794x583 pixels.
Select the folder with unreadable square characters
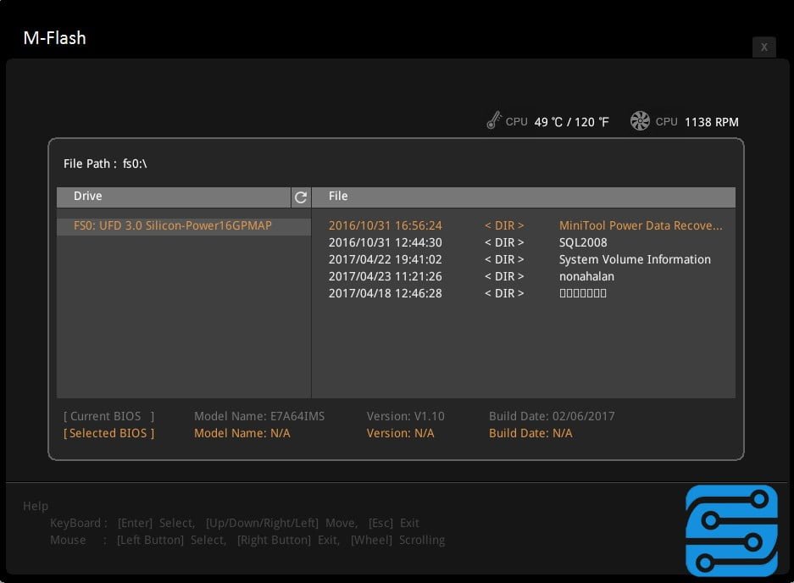583,294
